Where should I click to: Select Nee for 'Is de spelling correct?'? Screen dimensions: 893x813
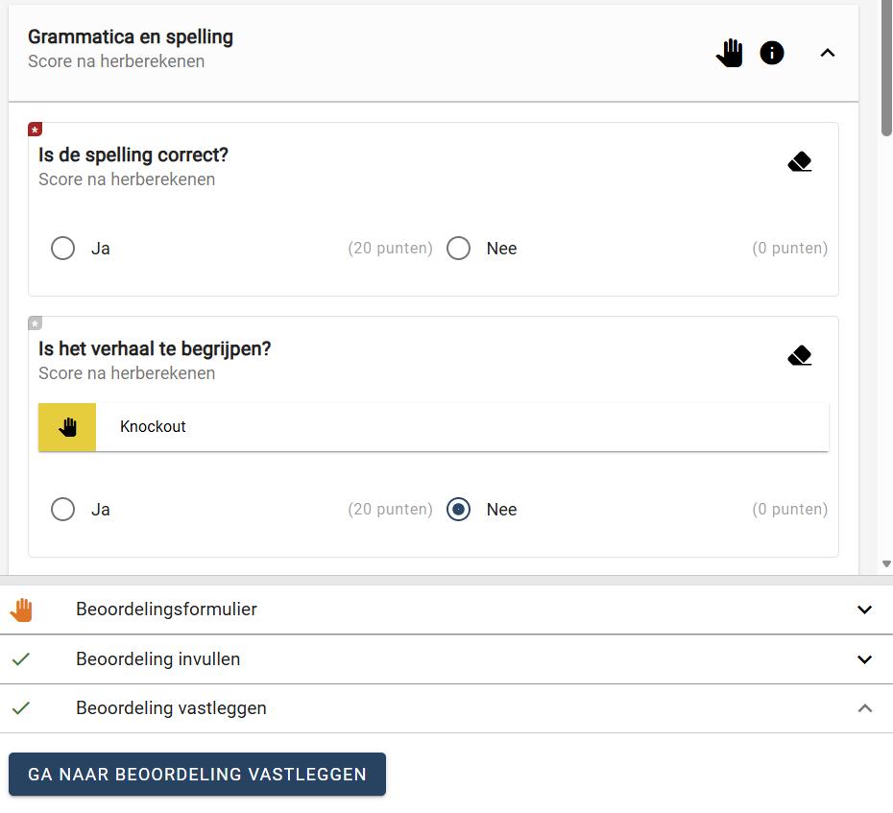(458, 249)
